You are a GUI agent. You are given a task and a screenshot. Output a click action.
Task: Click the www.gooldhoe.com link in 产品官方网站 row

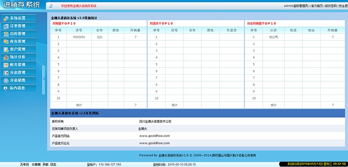[x=154, y=136]
